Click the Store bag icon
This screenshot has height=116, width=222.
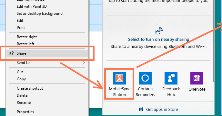[141, 109]
